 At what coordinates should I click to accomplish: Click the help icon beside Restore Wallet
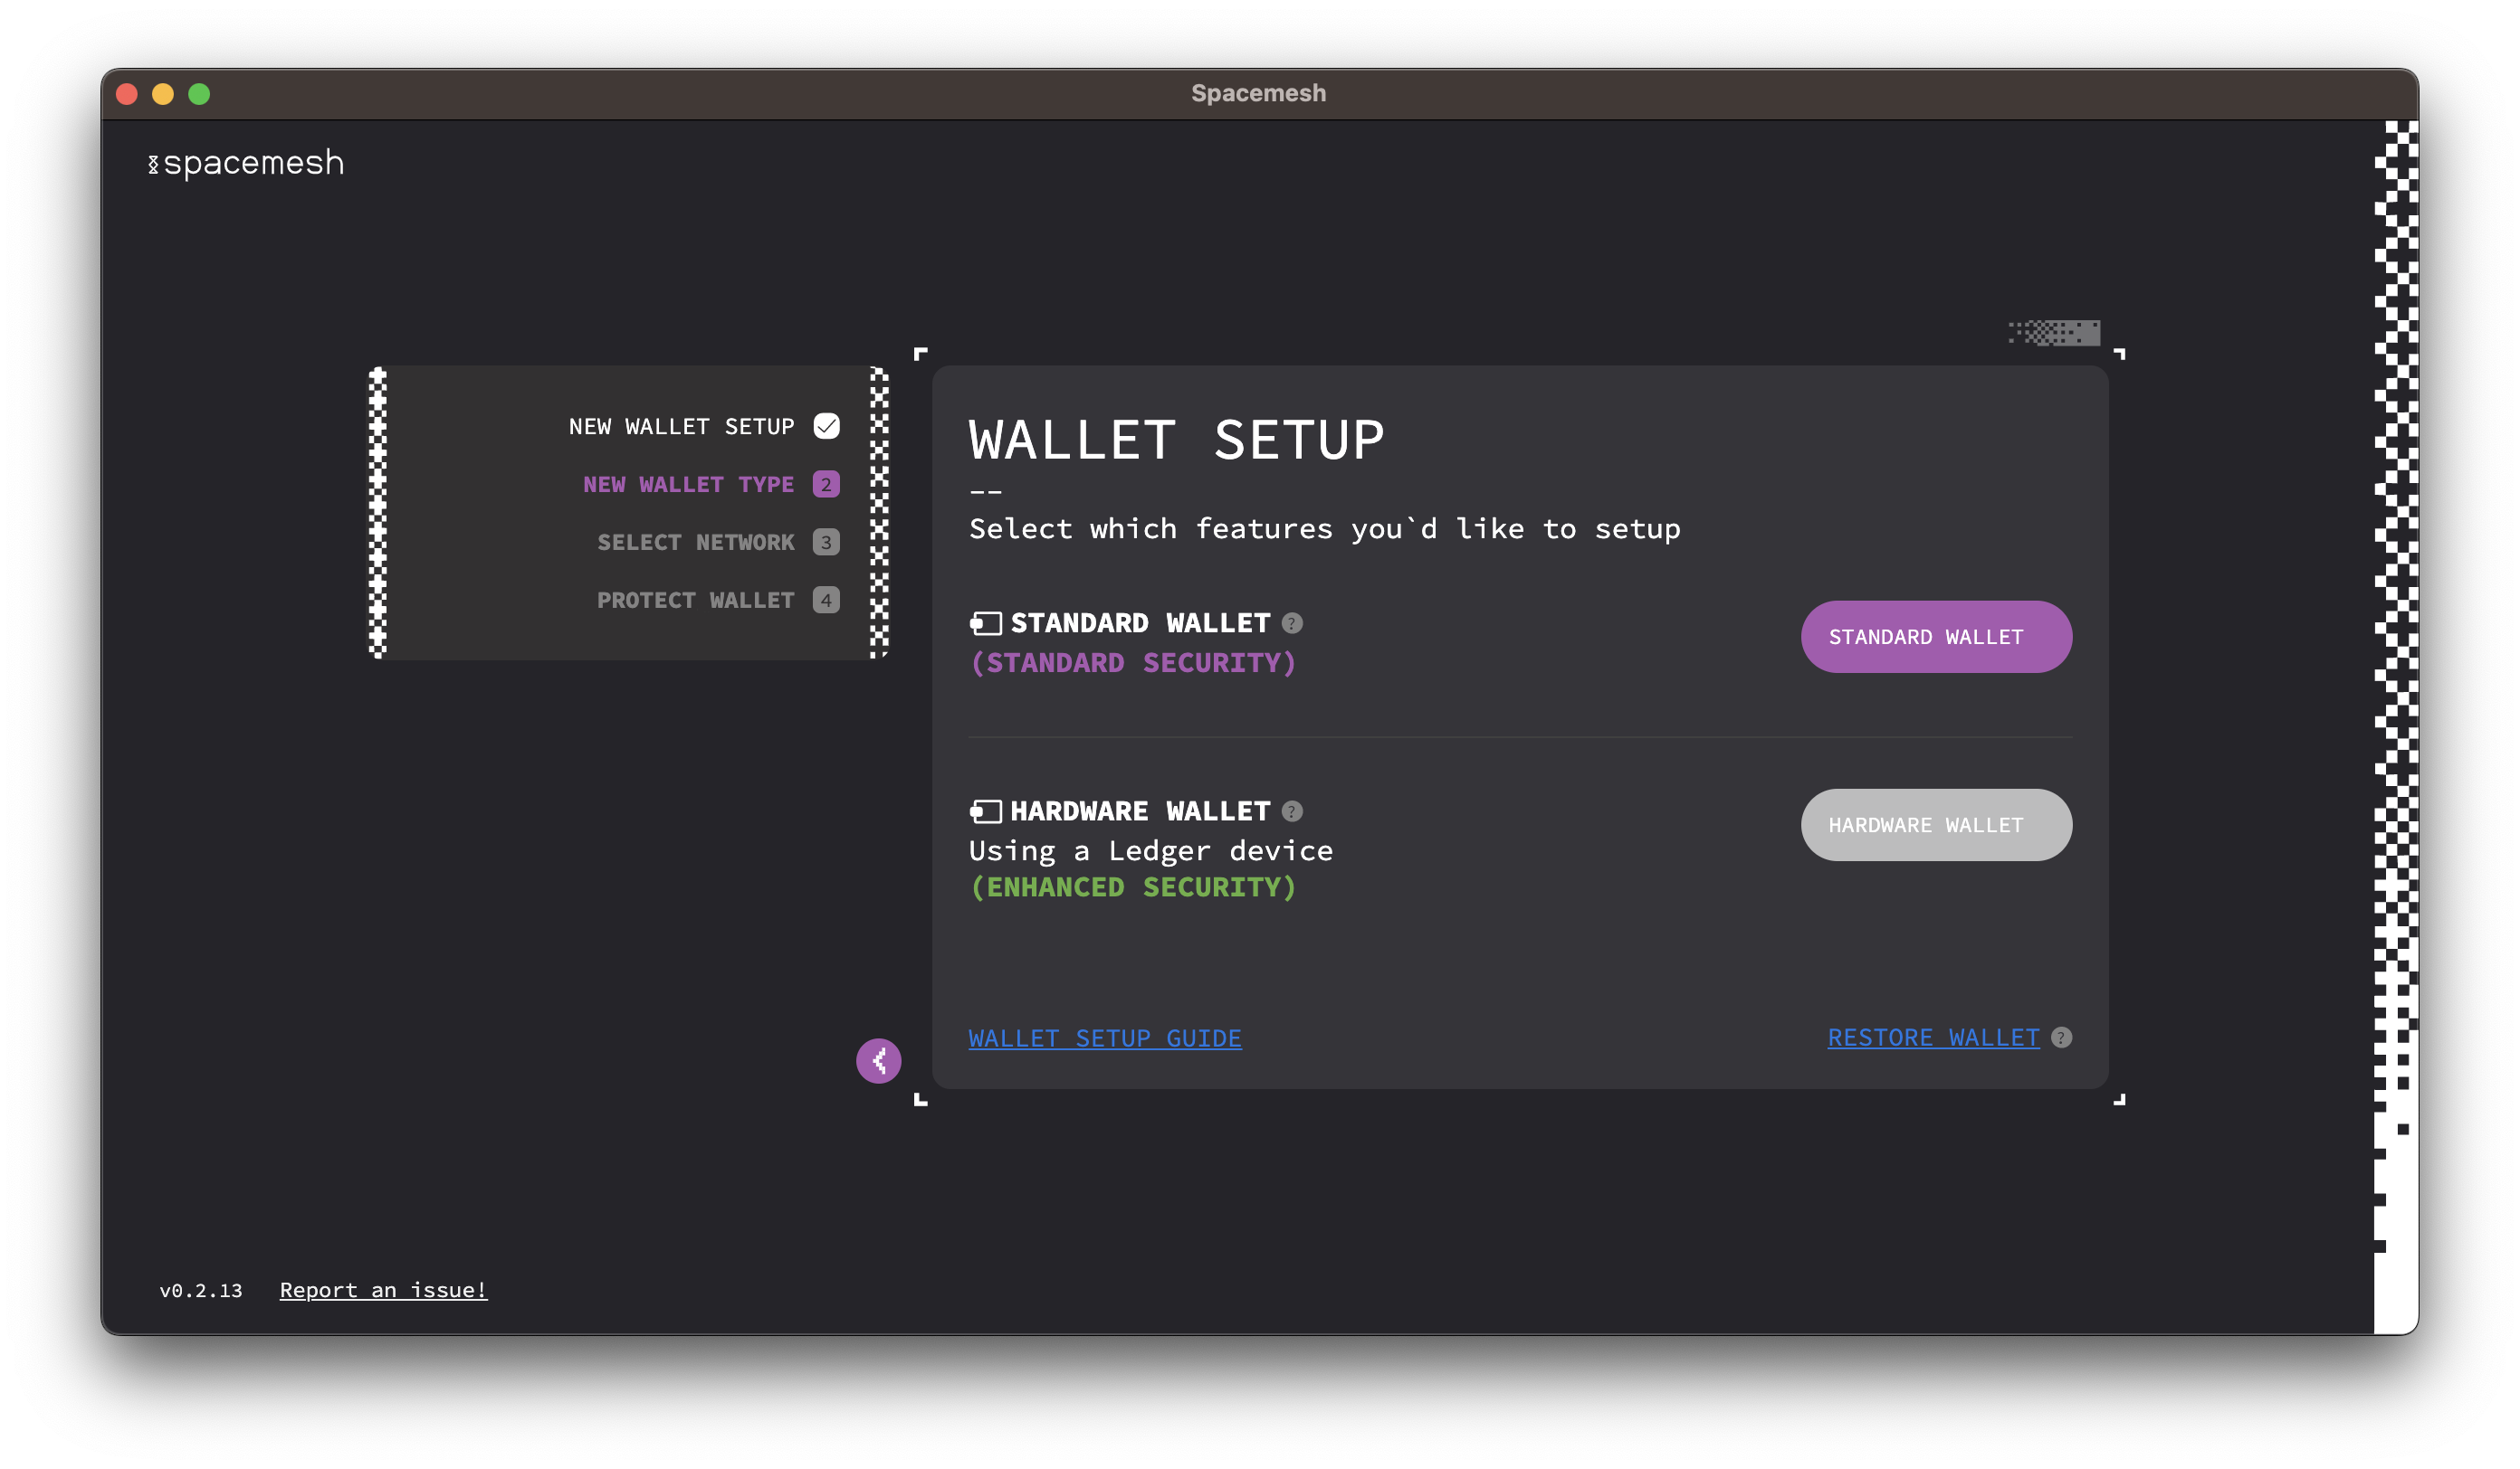pyautogui.click(x=2061, y=1038)
